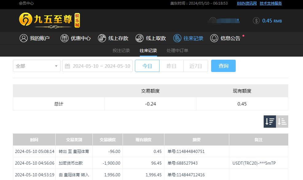Click USDT(TRC20)-***5mTP remark
303x180 pixels.
tap(254, 163)
